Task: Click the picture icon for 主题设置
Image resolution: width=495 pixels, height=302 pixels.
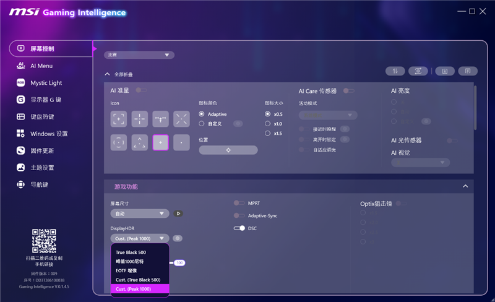Action: tap(20, 168)
